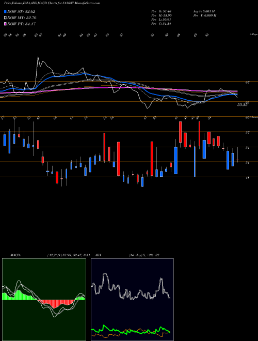Image resolution: width=258 pixels, height=341 pixels.
Task: Click the 51 axis label on candlestick chart
Action: (248, 162)
